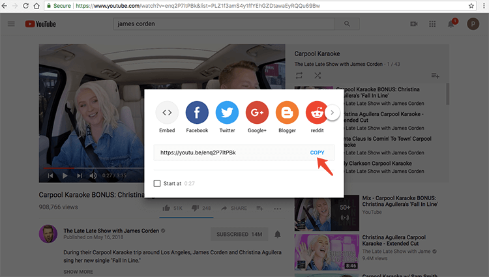Viewport: 489px width, 277px height.
Task: Open the YouTube hamburger guide menu
Action: (11, 24)
